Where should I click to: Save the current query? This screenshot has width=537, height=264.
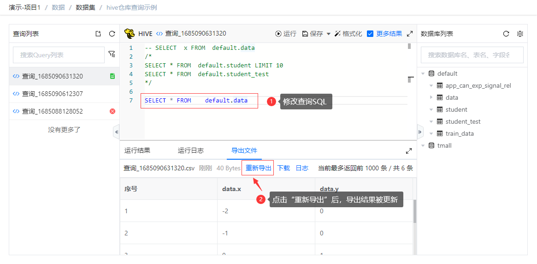[313, 34]
